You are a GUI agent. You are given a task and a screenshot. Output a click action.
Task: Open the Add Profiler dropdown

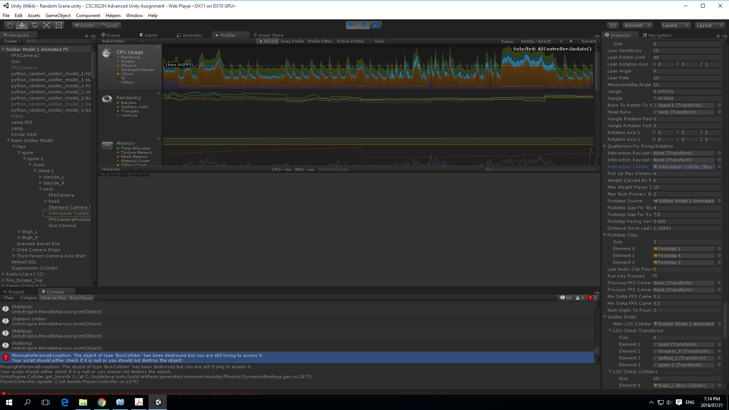123,41
